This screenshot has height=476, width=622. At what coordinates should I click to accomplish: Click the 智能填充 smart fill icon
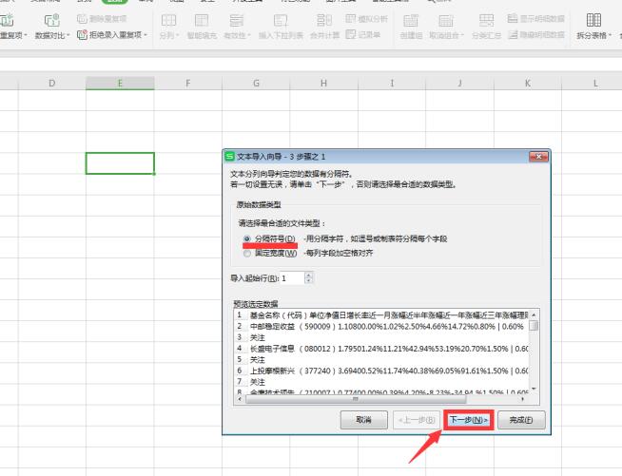click(x=202, y=20)
